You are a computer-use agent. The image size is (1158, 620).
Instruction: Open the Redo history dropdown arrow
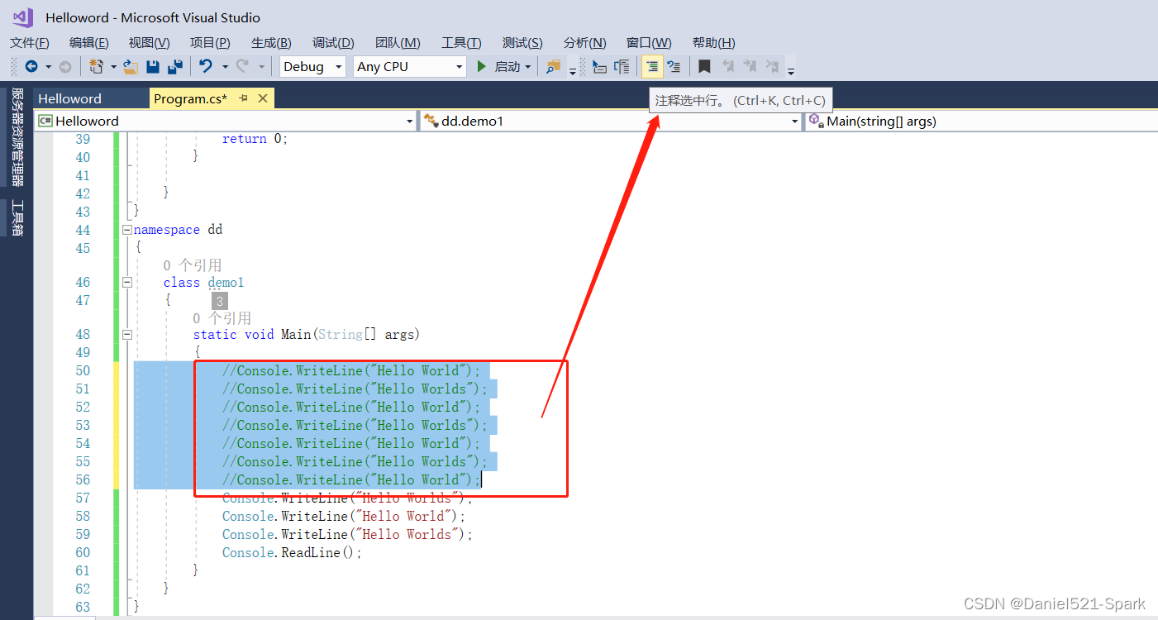(x=262, y=66)
